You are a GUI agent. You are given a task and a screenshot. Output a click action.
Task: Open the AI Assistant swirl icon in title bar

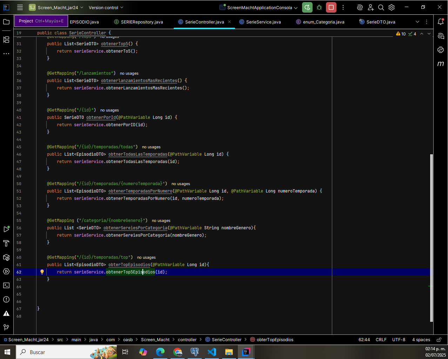pos(360,7)
